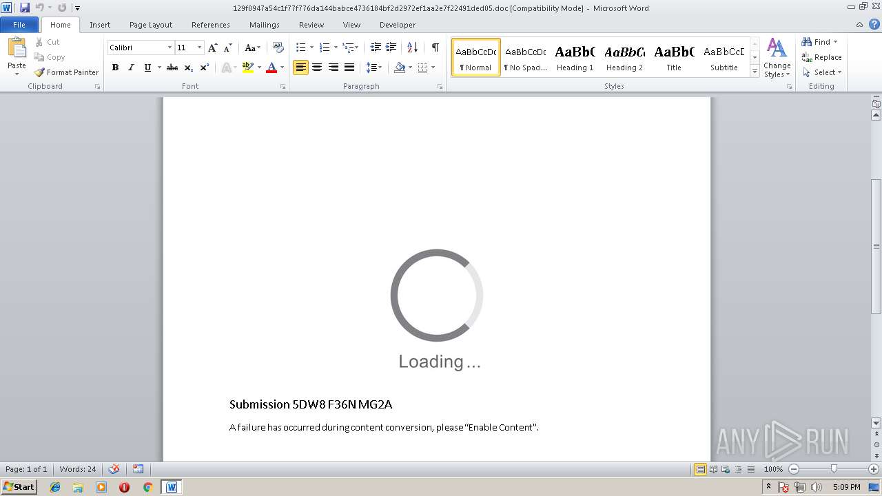Apply Heading 1 style
Image resolution: width=882 pixels, height=496 pixels.
pyautogui.click(x=575, y=58)
